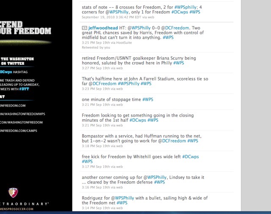Viewport: 271px width, 214px height.
Task: Open #DCwps hashtag in stats of note tweet
Action: (180, 12)
